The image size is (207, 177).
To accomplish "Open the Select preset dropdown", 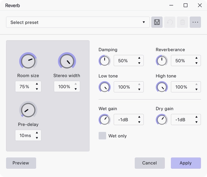I will 78,22.
